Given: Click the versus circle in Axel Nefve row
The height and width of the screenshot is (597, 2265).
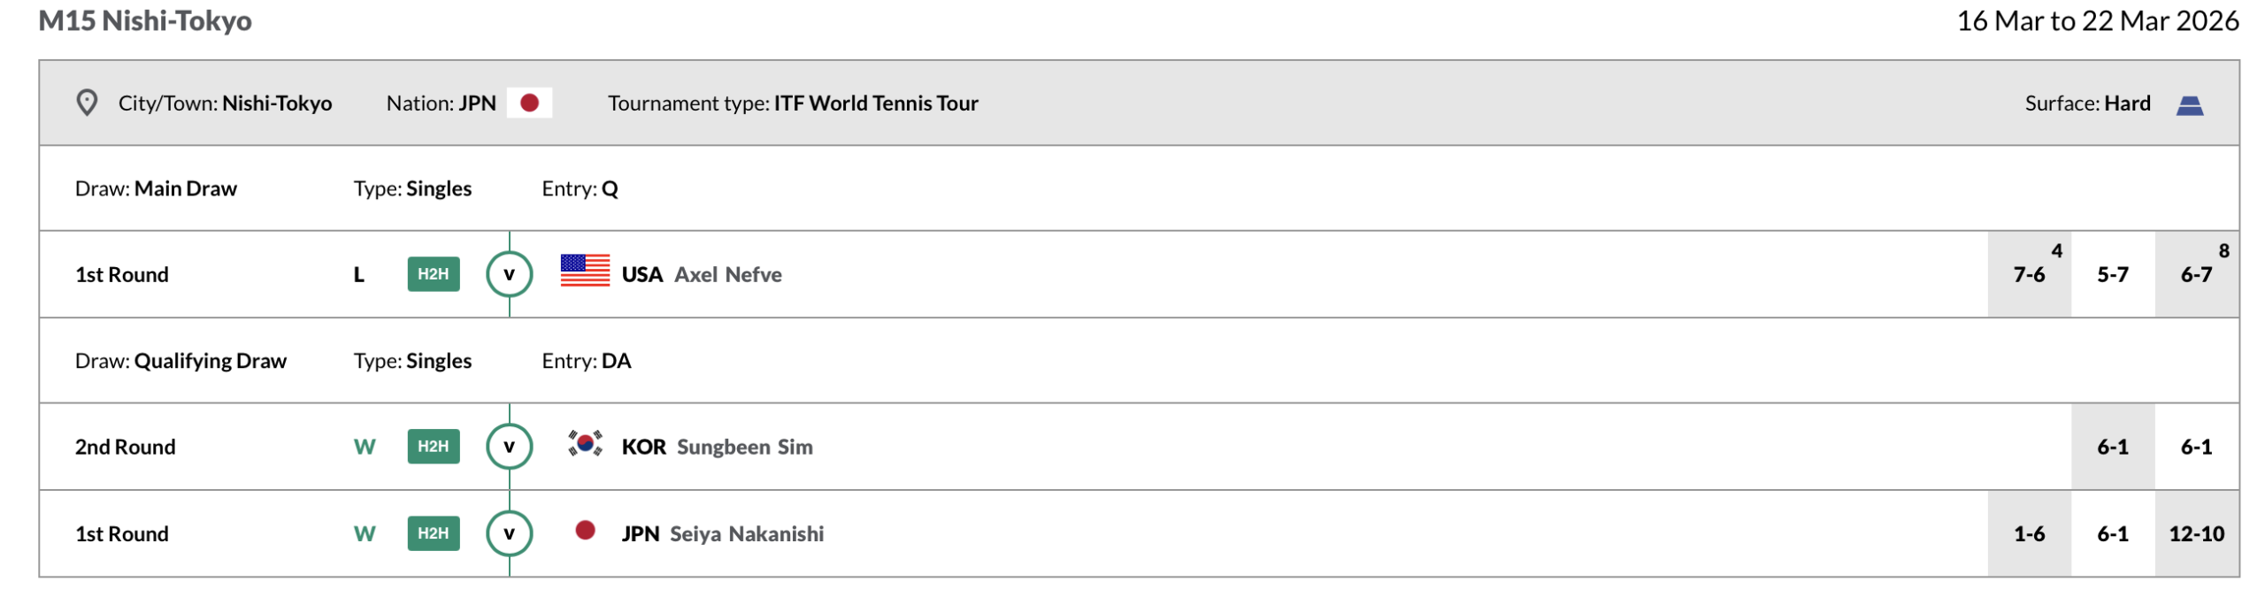Looking at the screenshot, I should click(x=509, y=274).
